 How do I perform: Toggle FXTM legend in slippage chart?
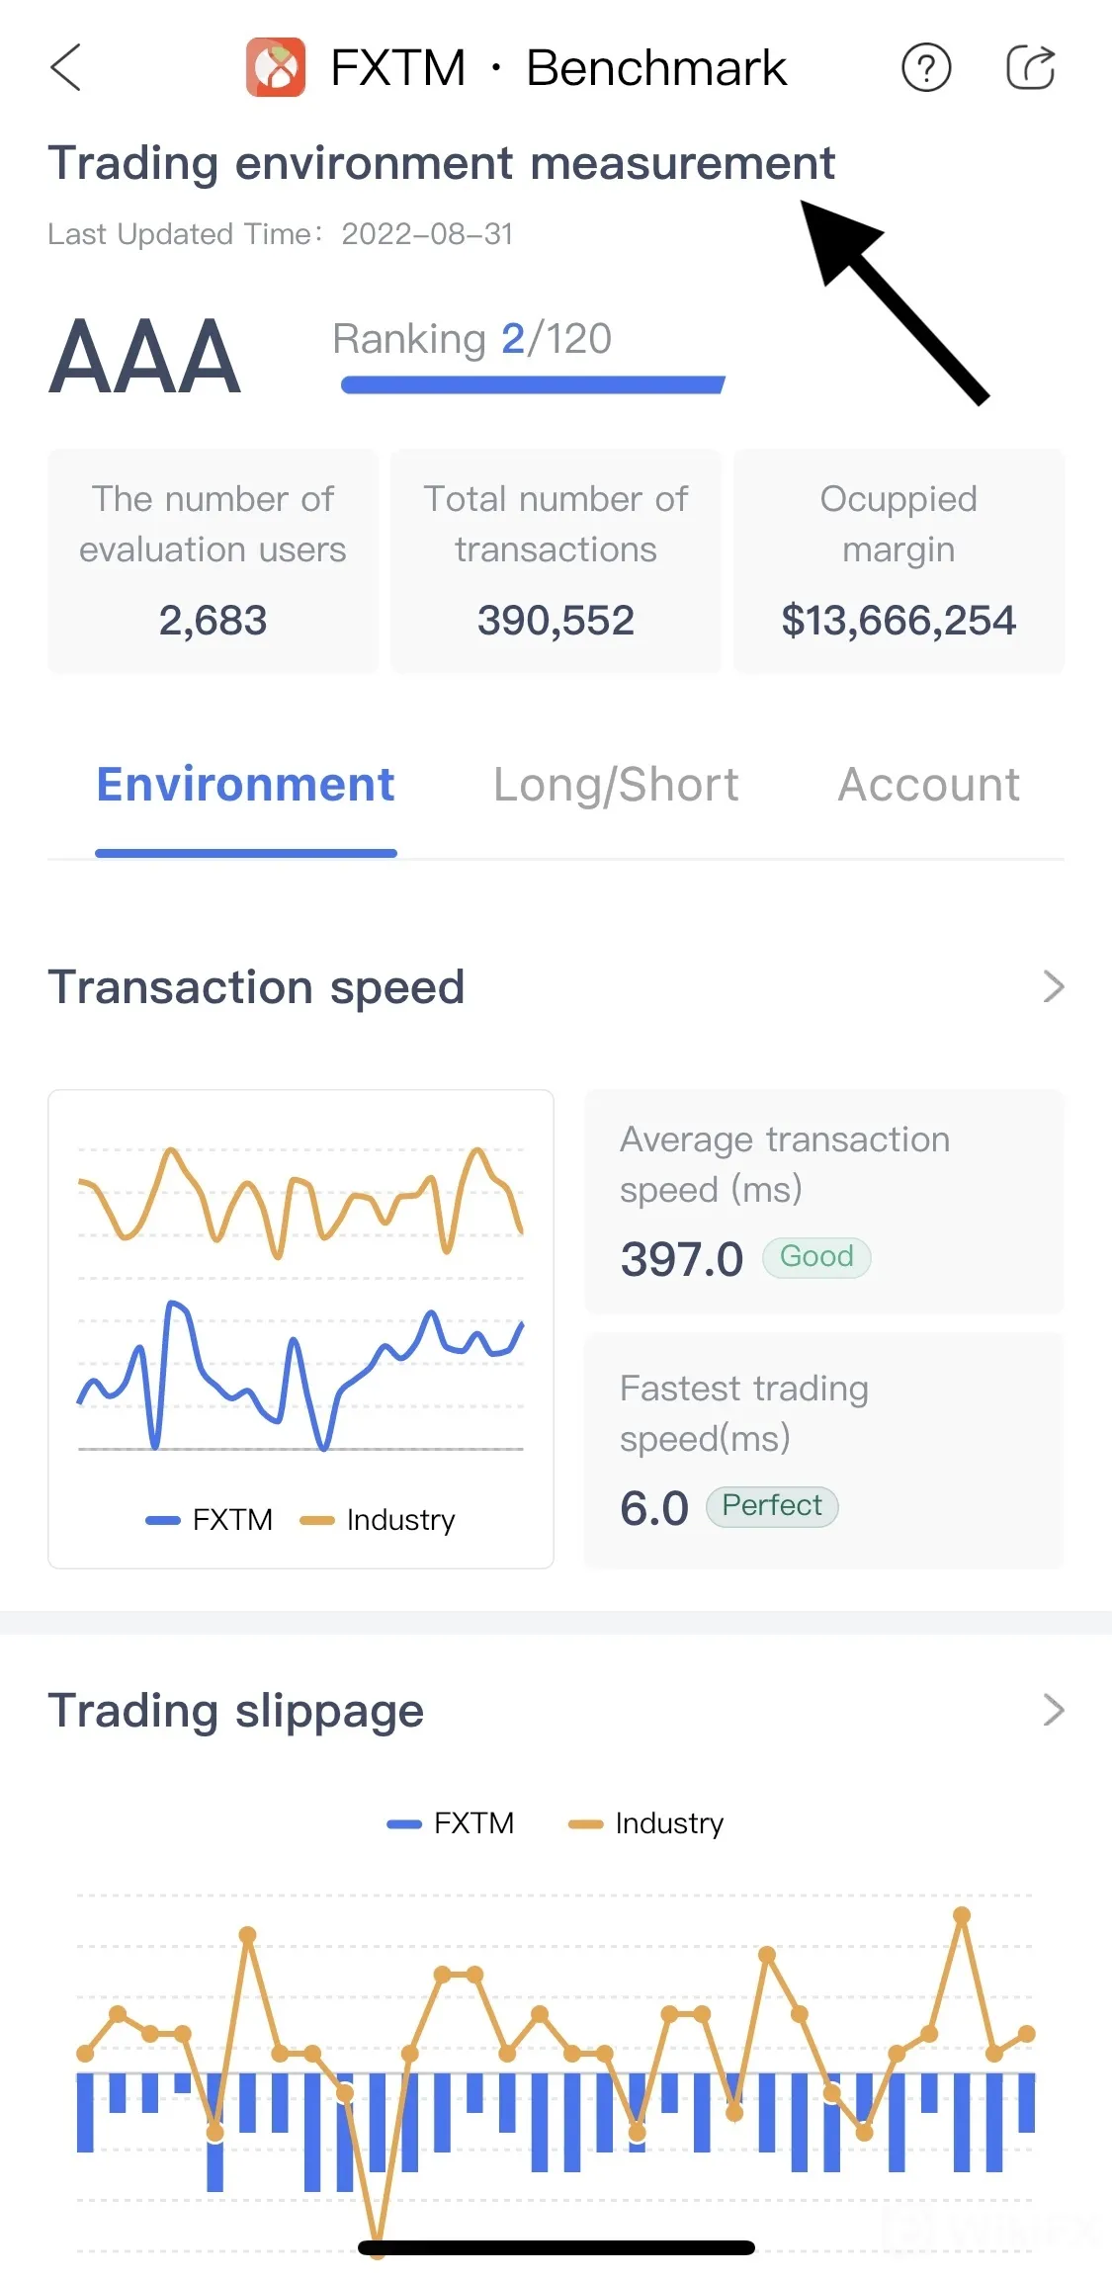coord(451,1822)
